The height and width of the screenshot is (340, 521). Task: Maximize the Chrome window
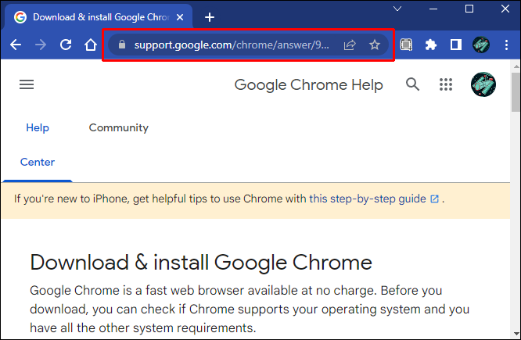pos(469,9)
